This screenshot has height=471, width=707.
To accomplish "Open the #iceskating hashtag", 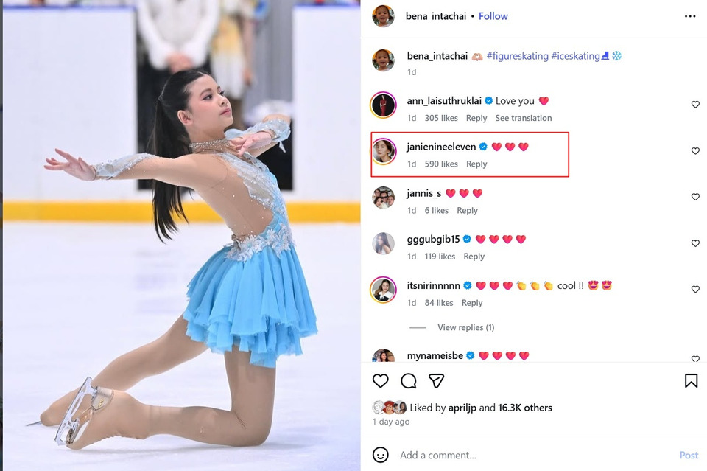I will coord(580,56).
